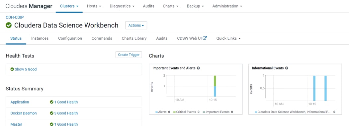349x126 pixels.
Task: Toggle the Critical Events legend swatch
Action: [174, 112]
